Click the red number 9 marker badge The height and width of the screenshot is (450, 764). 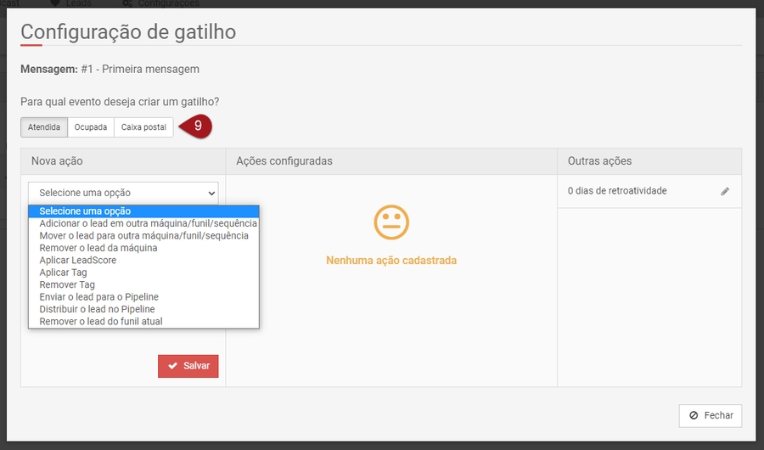(196, 127)
